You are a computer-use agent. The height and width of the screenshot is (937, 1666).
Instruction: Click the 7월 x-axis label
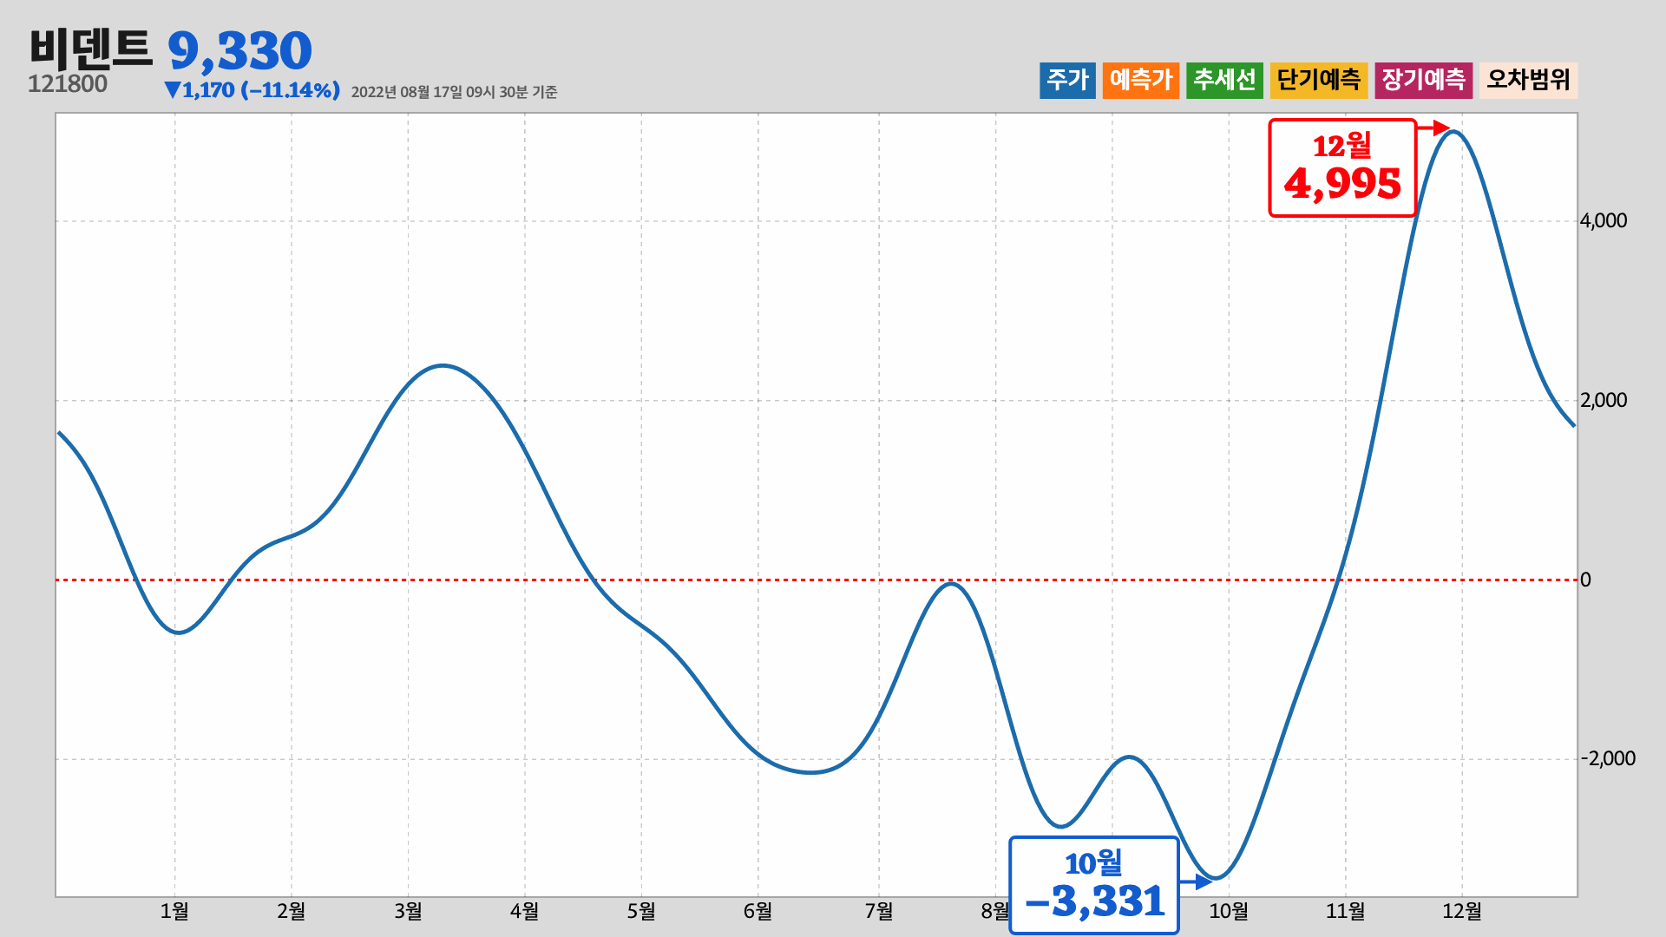[879, 911]
